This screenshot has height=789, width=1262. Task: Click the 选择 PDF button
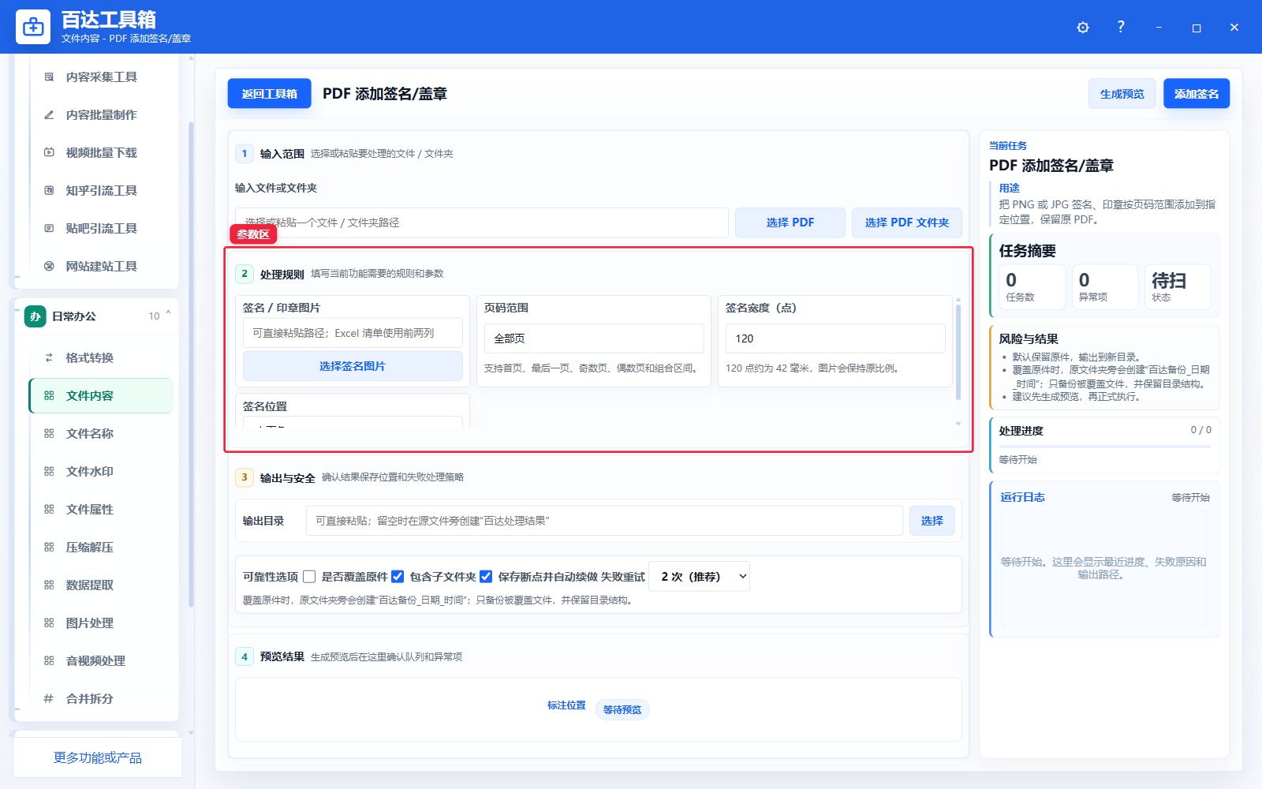pyautogui.click(x=790, y=222)
